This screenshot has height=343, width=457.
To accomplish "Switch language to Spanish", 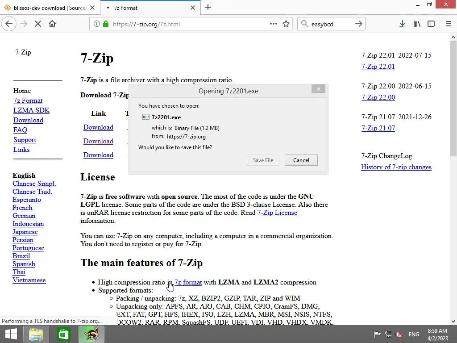I will pos(24,264).
